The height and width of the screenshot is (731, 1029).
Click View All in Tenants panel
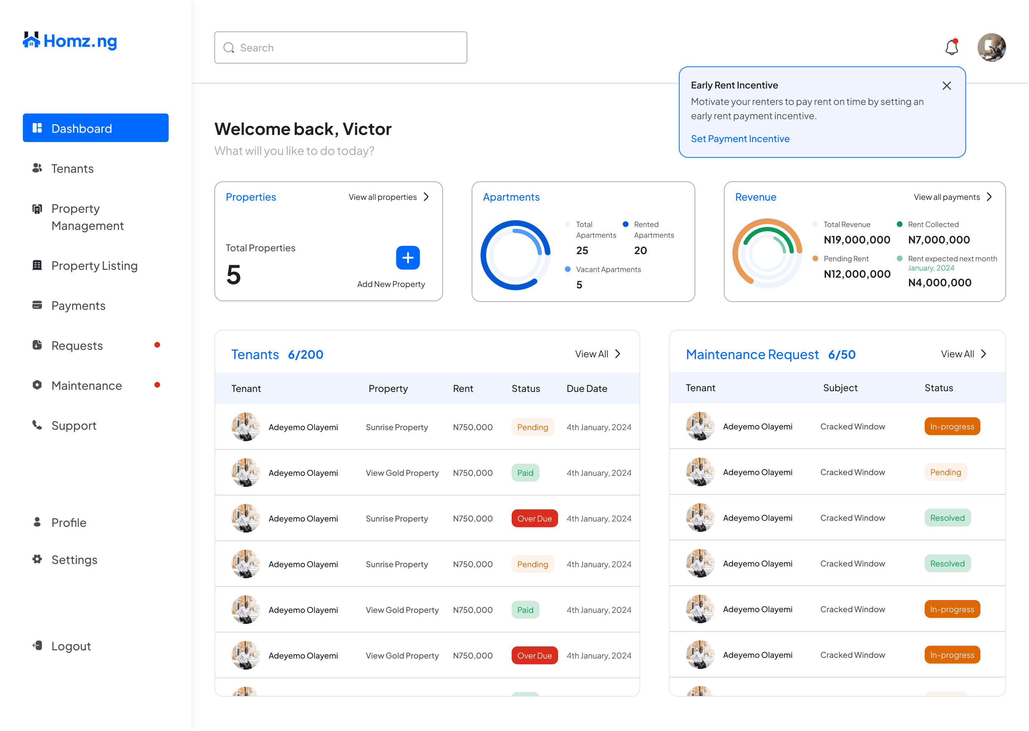point(592,354)
